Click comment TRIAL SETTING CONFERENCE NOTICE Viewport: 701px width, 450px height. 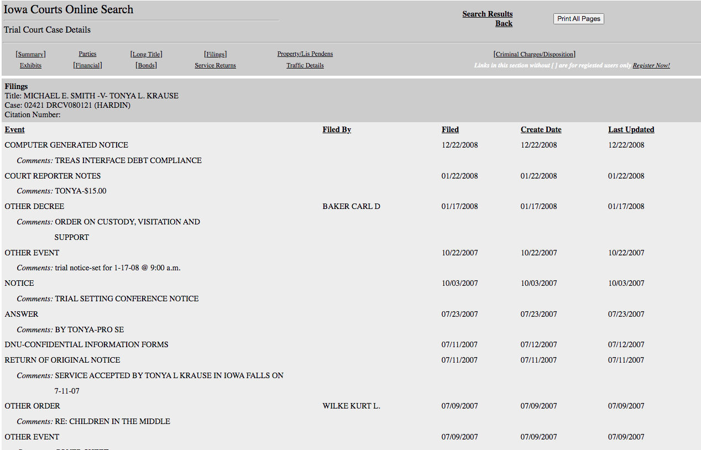127,299
